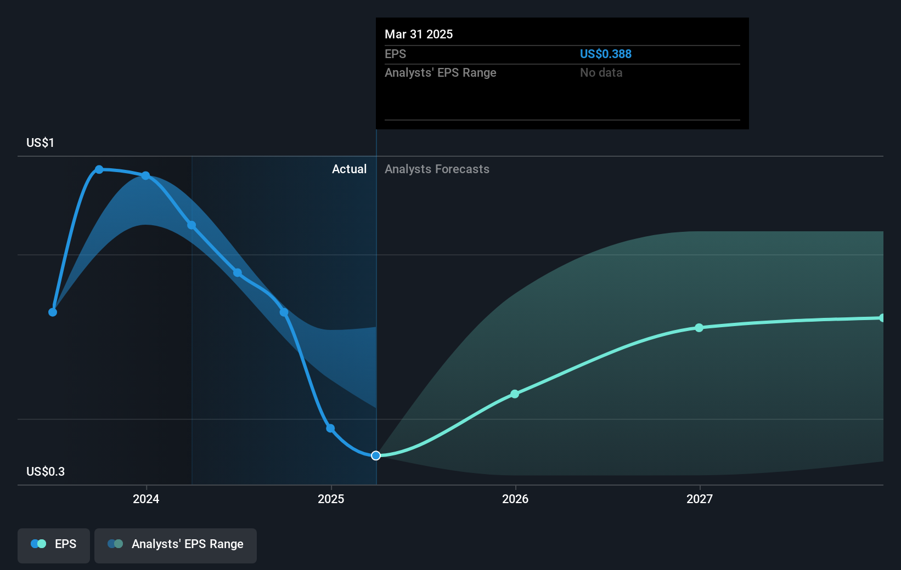
Task: Click the 2025 x-axis label
Action: (x=331, y=499)
